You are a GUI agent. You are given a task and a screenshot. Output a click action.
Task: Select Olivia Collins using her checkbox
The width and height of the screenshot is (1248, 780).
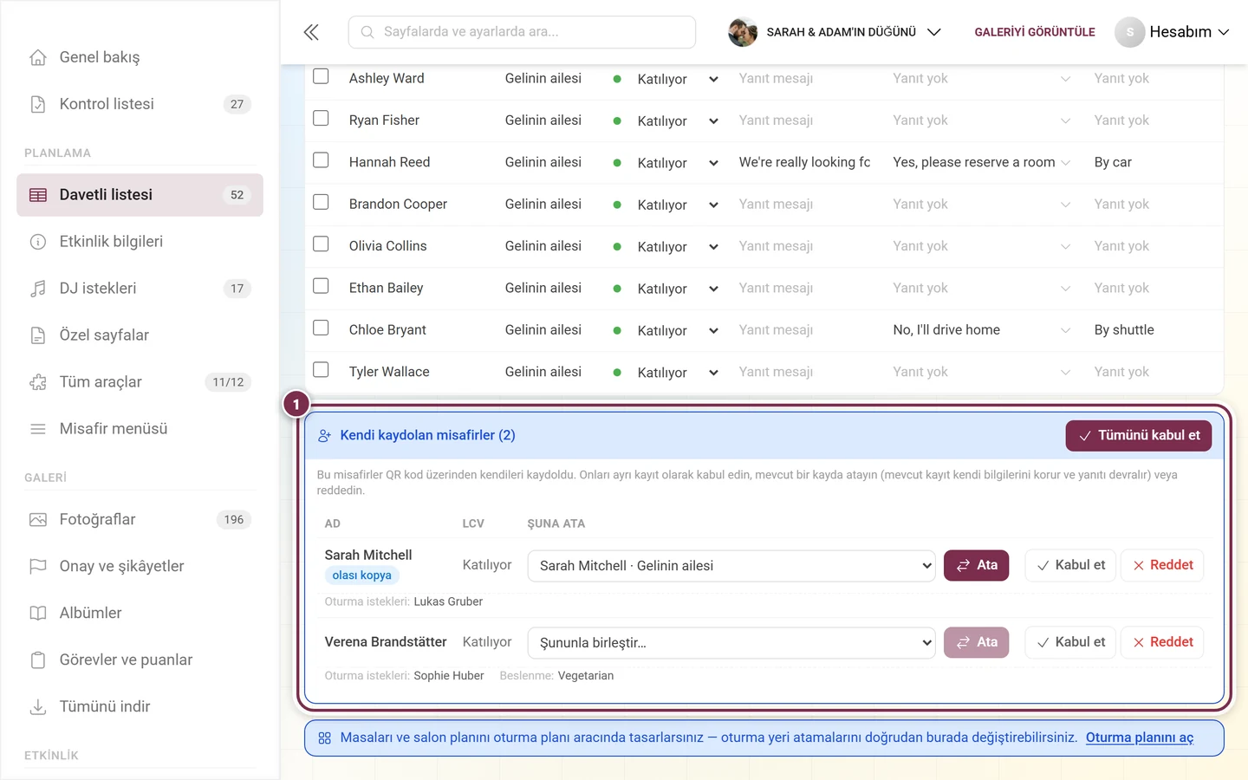click(321, 244)
